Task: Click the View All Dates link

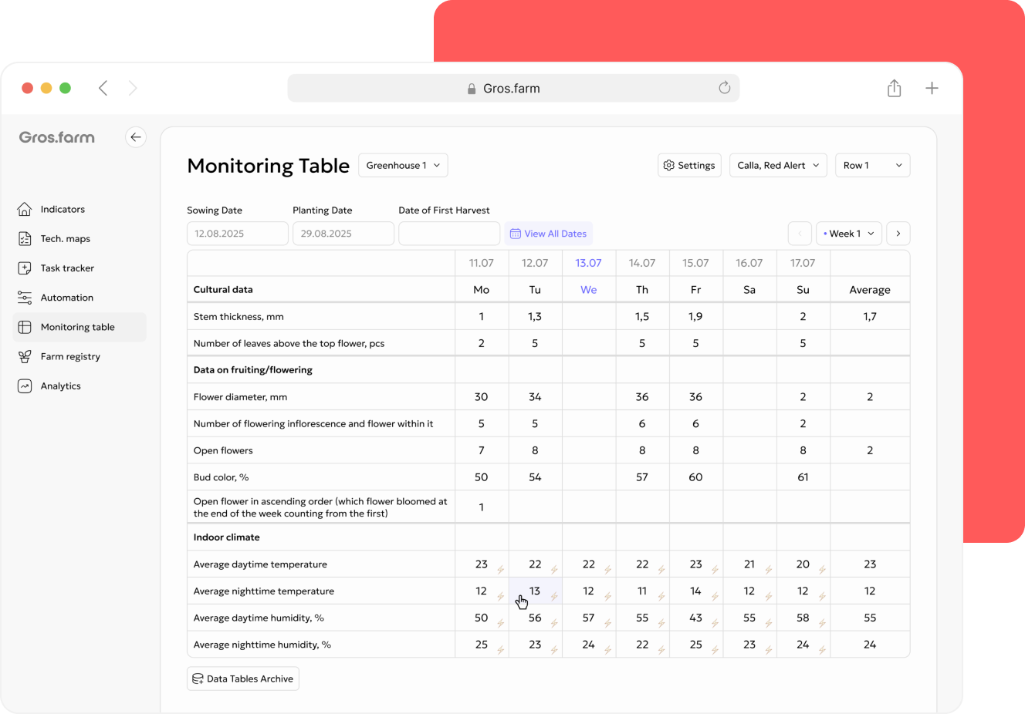Action: coord(548,234)
